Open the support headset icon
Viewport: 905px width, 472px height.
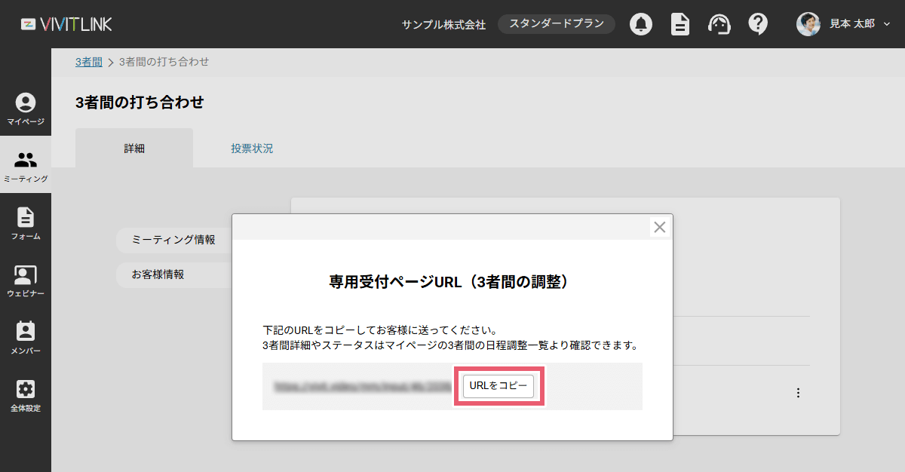[719, 24]
